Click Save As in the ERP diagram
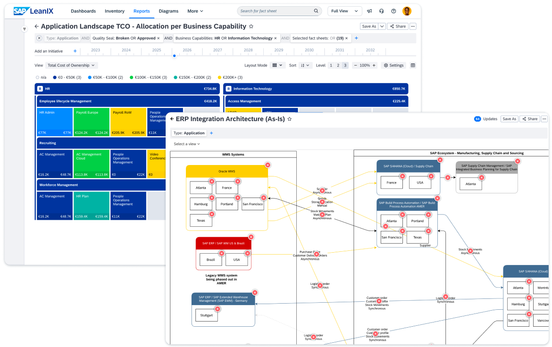The image size is (552, 347). coord(509,119)
